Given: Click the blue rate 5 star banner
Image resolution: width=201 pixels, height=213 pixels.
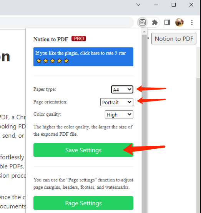Looking at the screenshot, I should [x=83, y=57].
